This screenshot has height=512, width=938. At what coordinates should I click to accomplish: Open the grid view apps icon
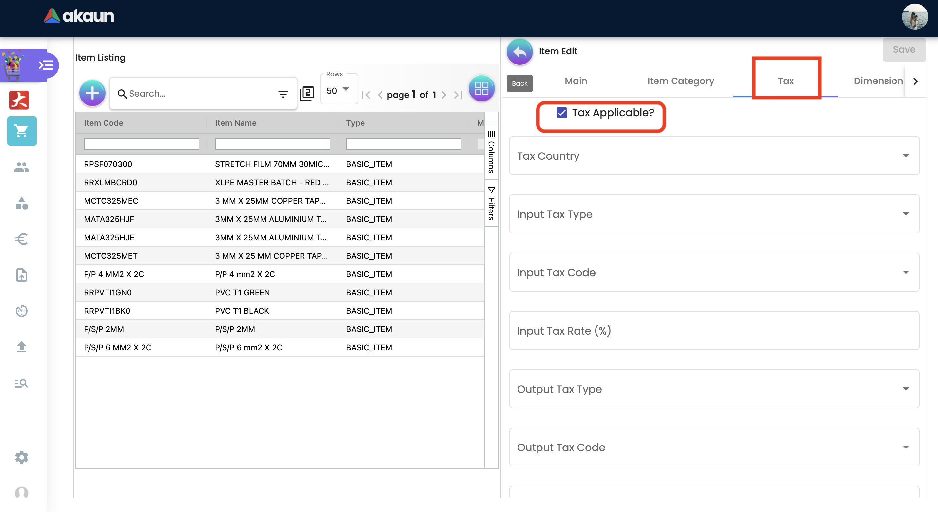tap(481, 88)
